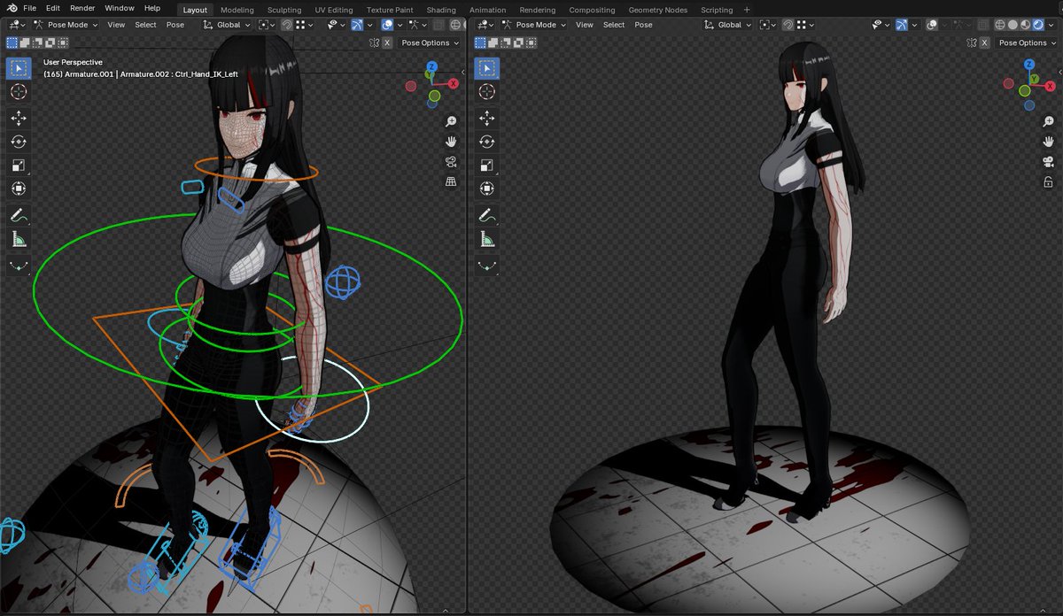Pick the Scale tool in right viewport

pyautogui.click(x=486, y=165)
